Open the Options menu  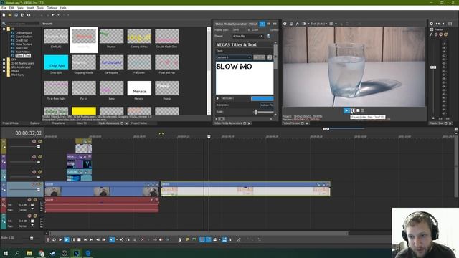coord(52,8)
